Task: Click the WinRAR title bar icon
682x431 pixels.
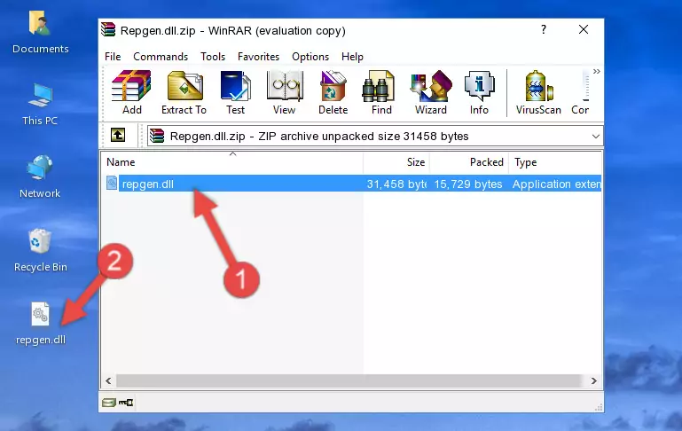Action: [108, 29]
